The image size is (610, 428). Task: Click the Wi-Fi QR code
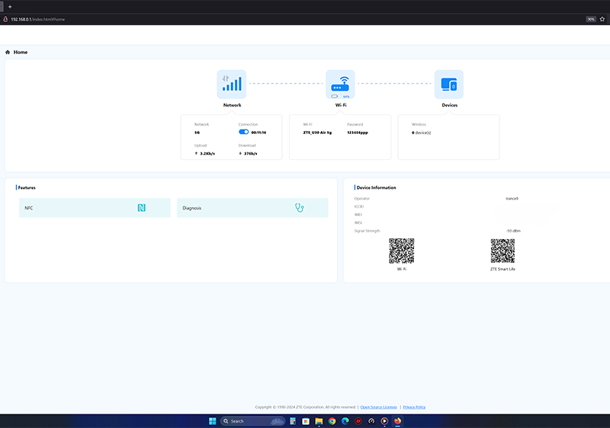point(402,251)
